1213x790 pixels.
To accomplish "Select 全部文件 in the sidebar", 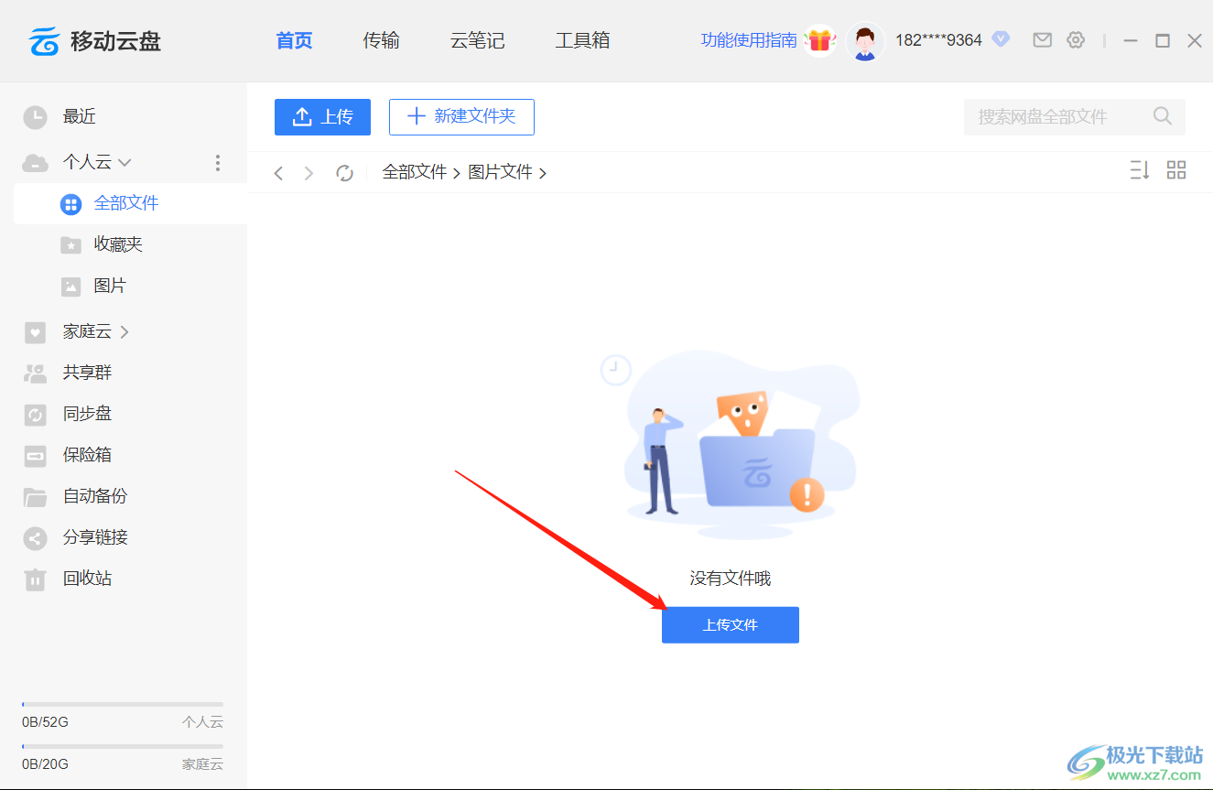I will pos(130,203).
